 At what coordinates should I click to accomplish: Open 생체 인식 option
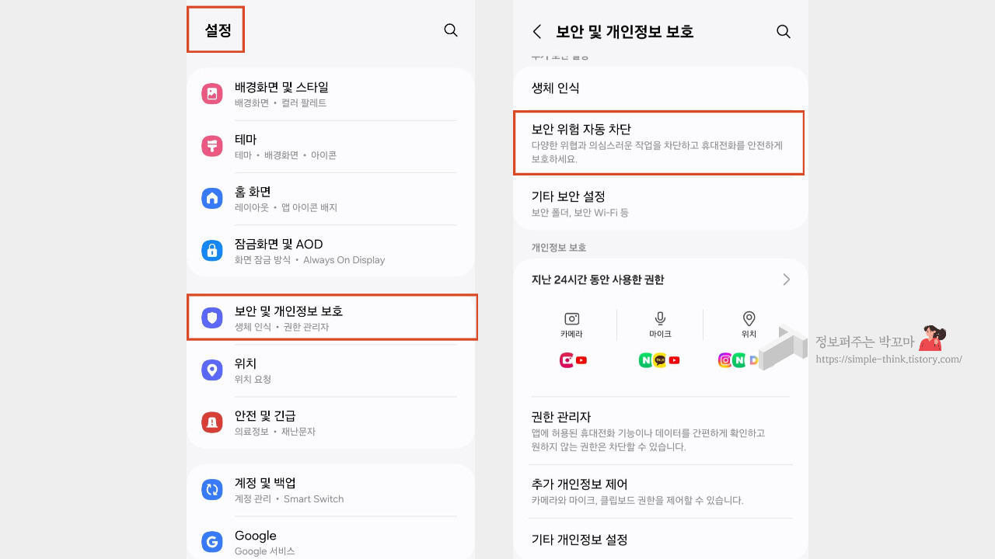pyautogui.click(x=661, y=89)
